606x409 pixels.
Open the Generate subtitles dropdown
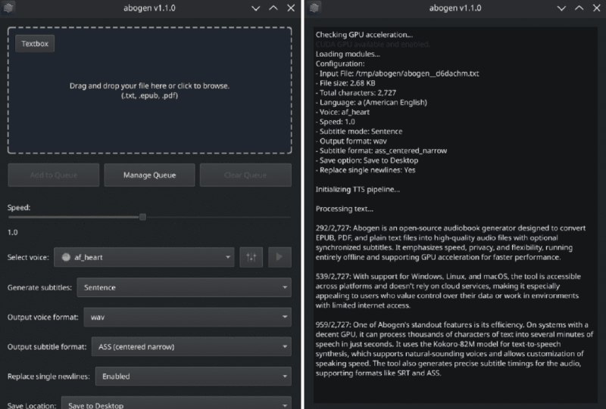coord(184,287)
